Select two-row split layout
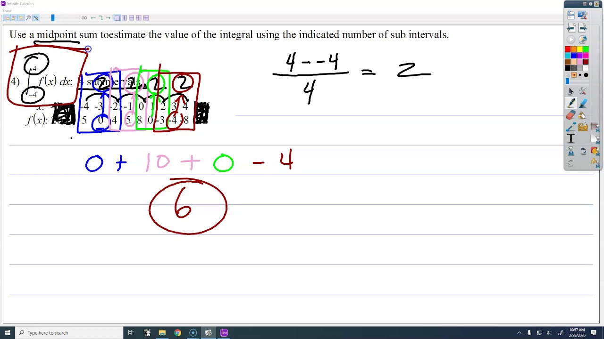The width and height of the screenshot is (604, 339). 131,18
